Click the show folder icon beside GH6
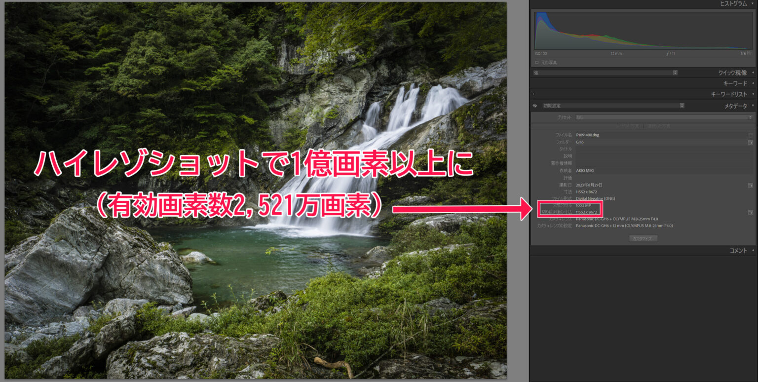Image resolution: width=758 pixels, height=382 pixels. [750, 142]
